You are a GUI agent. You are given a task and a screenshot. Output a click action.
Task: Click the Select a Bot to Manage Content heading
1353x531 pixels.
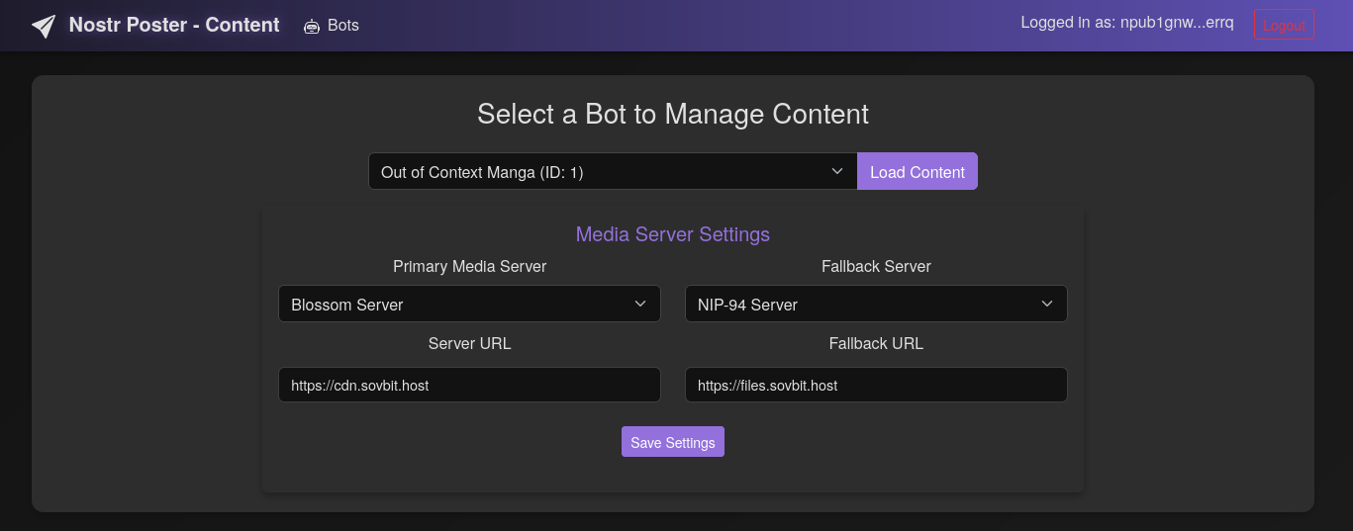pos(673,114)
